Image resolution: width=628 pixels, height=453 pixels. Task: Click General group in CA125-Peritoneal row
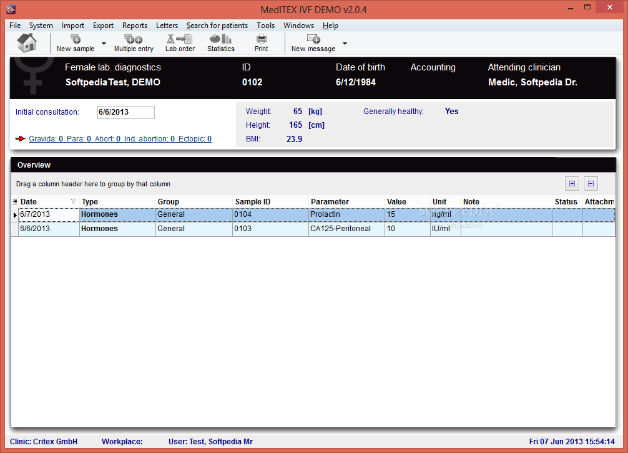(x=194, y=229)
